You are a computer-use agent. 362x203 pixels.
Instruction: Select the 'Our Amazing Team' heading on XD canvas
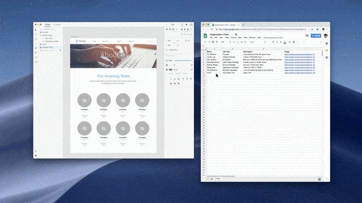pos(113,76)
